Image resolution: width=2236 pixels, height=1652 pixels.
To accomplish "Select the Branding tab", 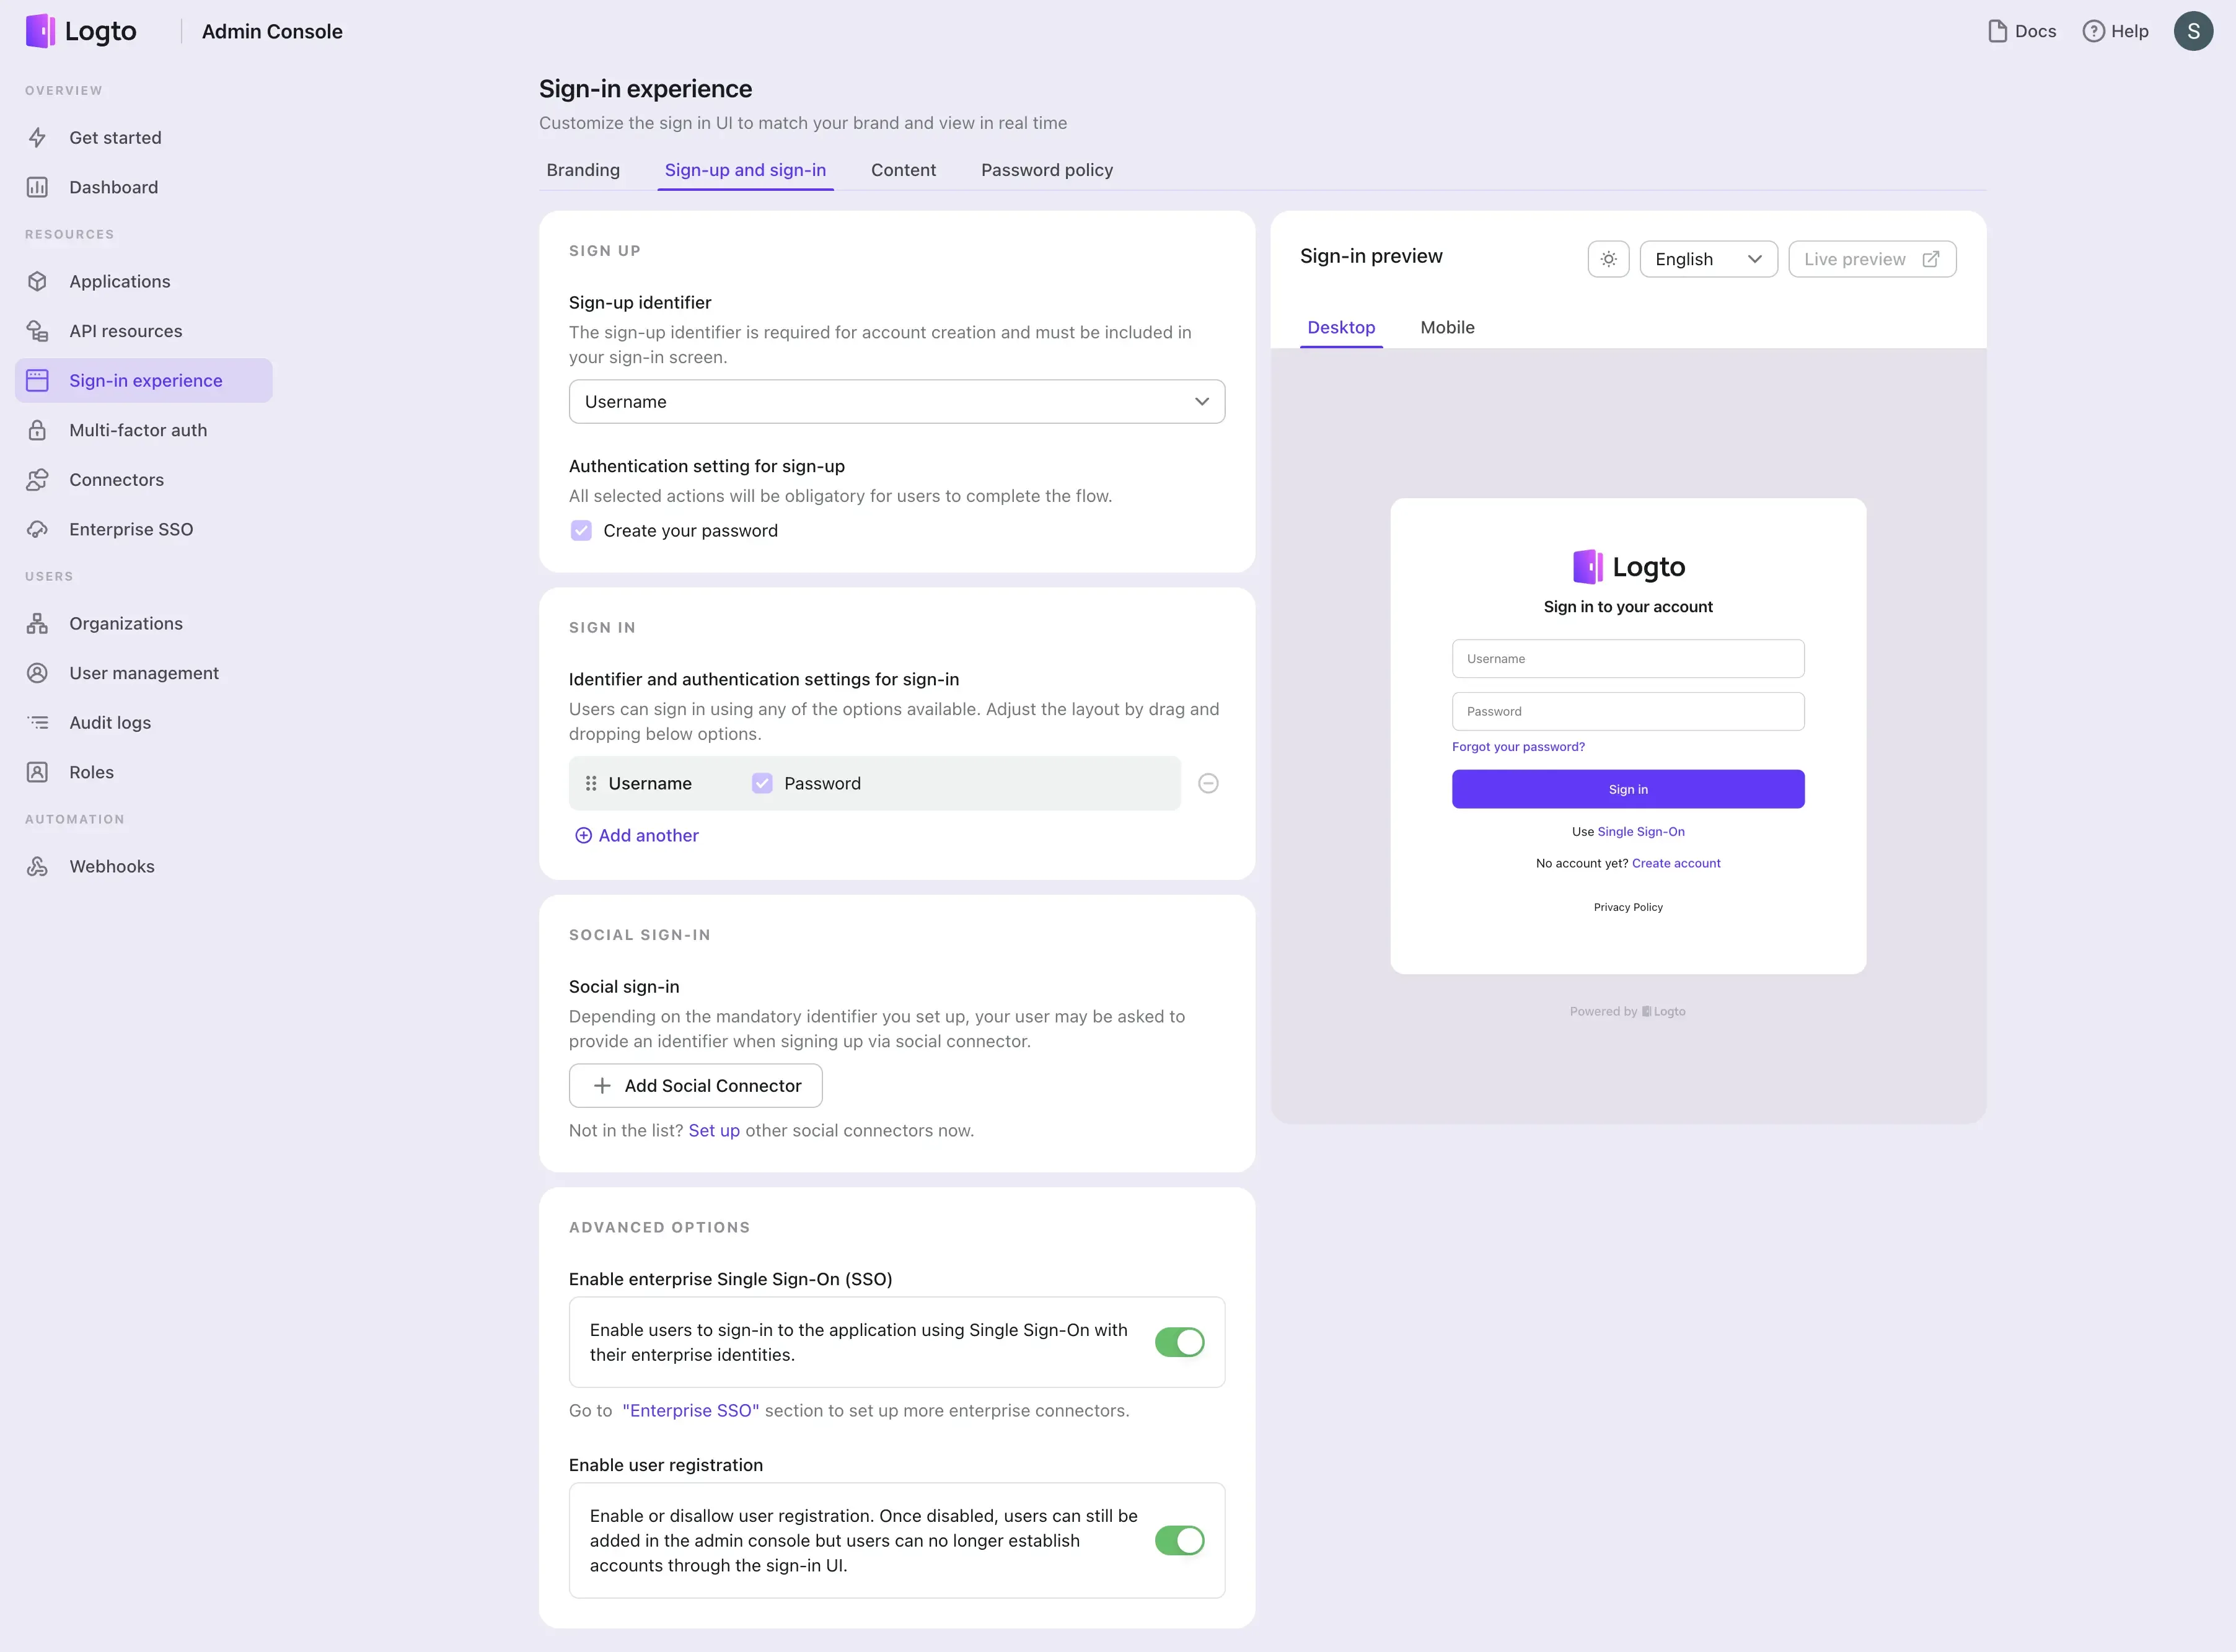I will tap(583, 170).
